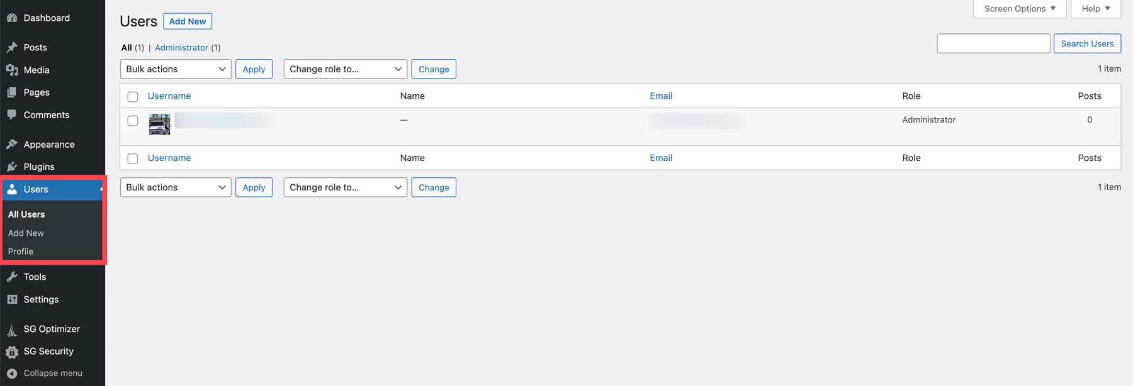The height and width of the screenshot is (386, 1133).
Task: Check the select-all box in header row
Action: [x=133, y=97]
